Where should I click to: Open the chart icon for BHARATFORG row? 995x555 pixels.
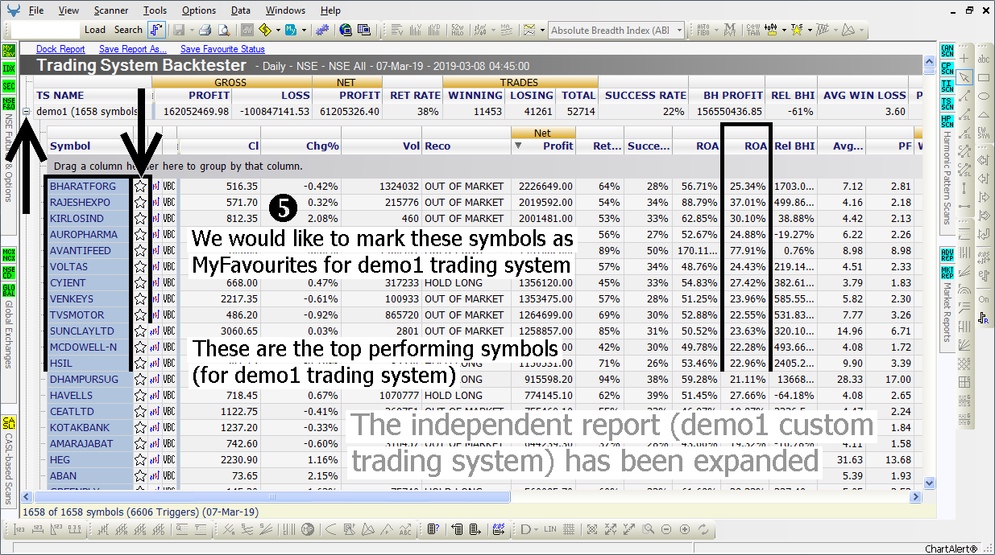155,186
